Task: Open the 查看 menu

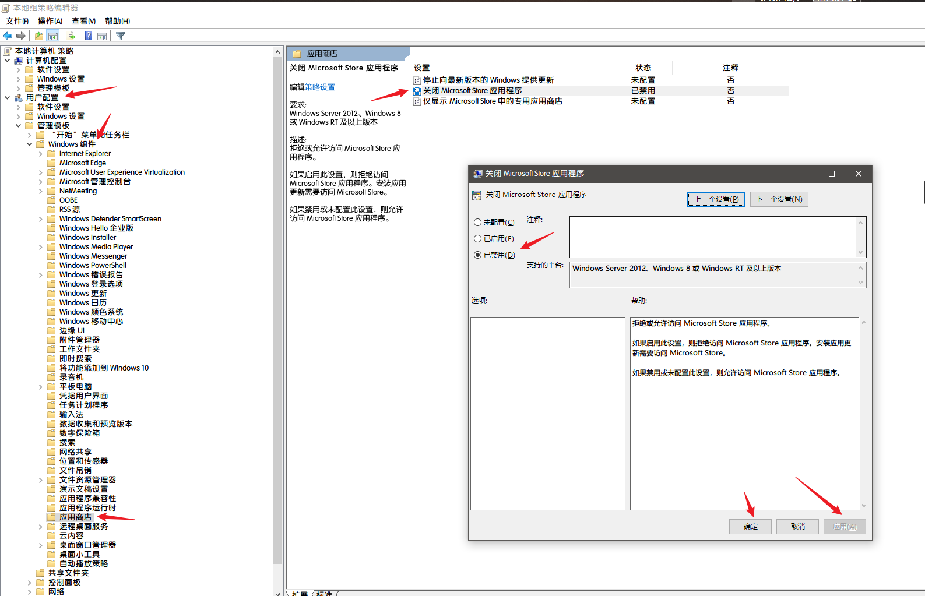Action: (x=83, y=21)
